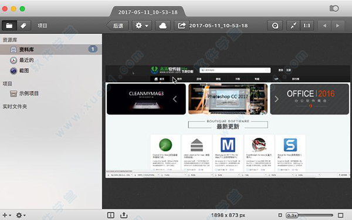
Task: Click the circular record target icon
Action: tap(275, 26)
